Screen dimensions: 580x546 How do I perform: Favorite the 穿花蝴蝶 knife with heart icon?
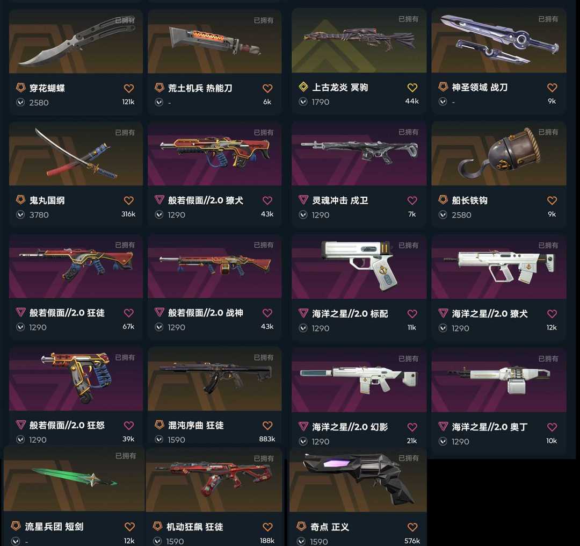tap(128, 89)
